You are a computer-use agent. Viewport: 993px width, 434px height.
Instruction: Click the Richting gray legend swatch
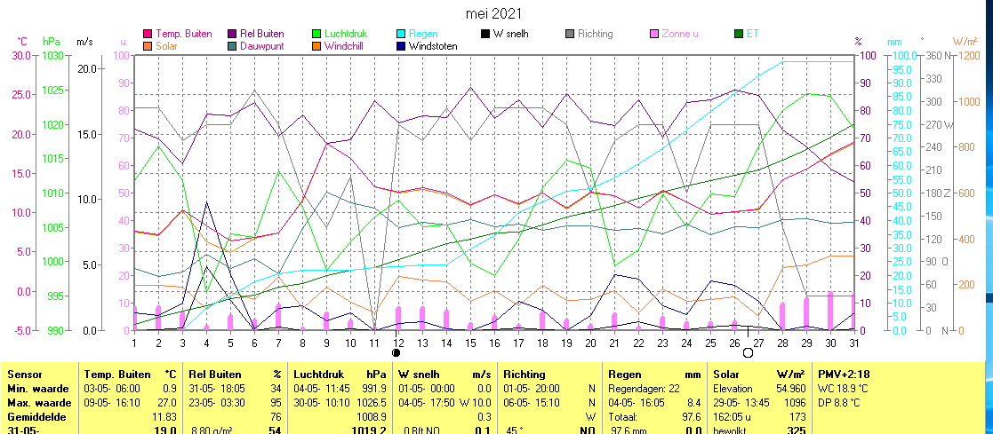pyautogui.click(x=569, y=34)
